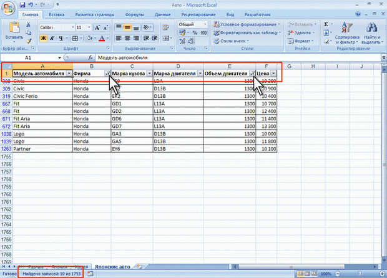Open filter dropdown for Модель автомобиля
The height and width of the screenshot is (278, 387).
click(69, 74)
